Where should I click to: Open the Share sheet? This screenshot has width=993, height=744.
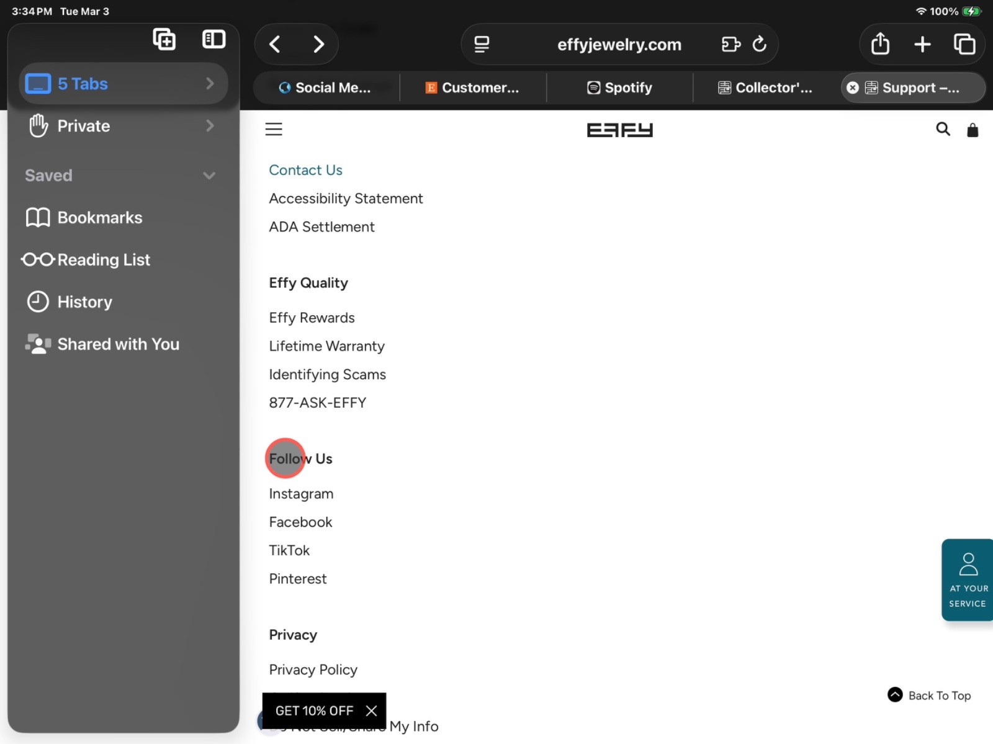click(x=880, y=44)
